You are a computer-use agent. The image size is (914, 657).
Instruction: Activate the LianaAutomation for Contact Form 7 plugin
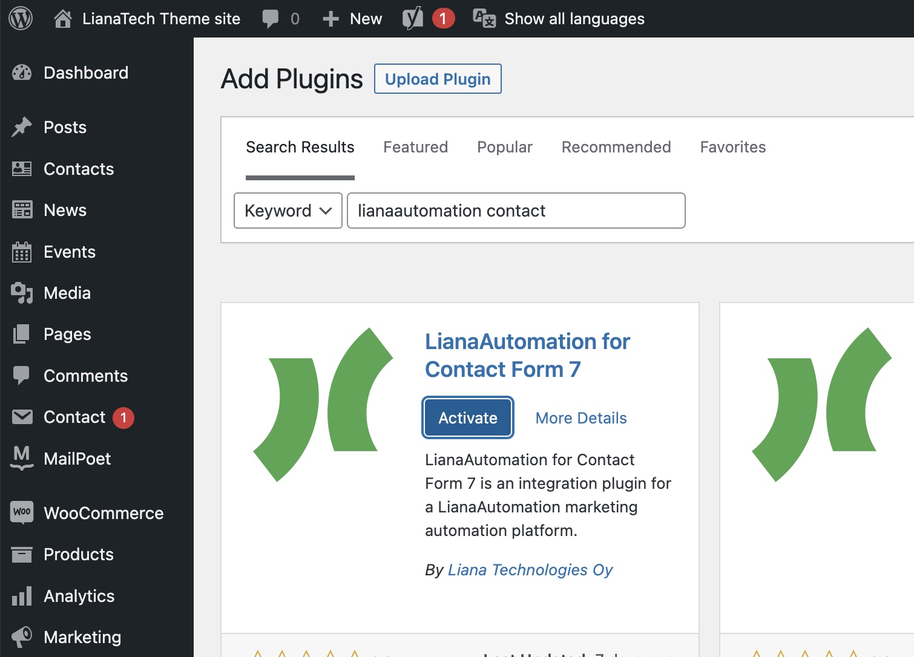pyautogui.click(x=468, y=418)
